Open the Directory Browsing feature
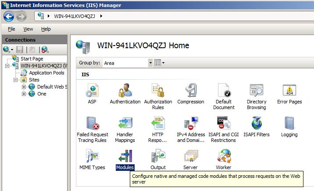Viewport: 314px width, 191px height. (x=257, y=96)
